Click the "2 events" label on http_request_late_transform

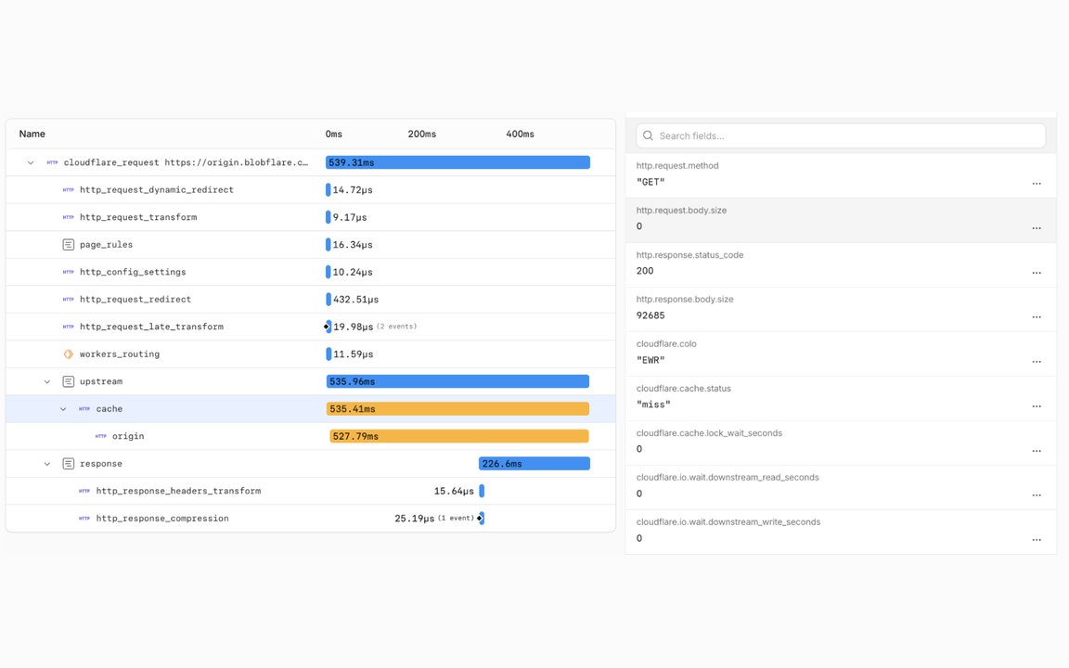click(397, 327)
